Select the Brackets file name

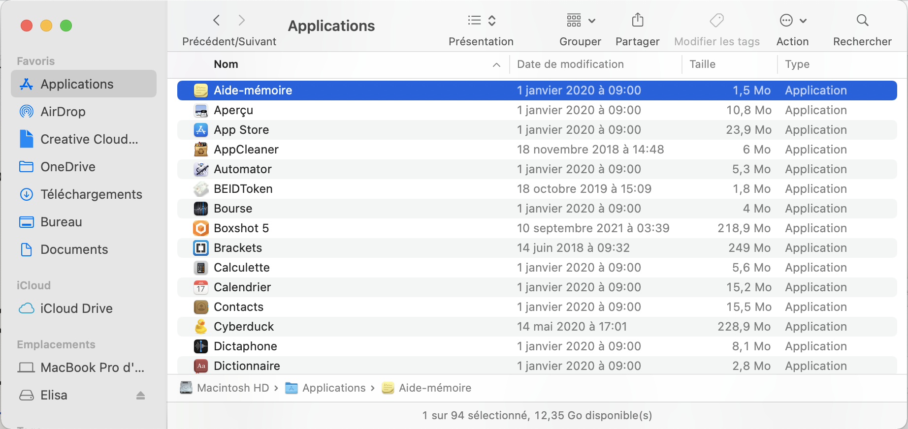pos(238,248)
